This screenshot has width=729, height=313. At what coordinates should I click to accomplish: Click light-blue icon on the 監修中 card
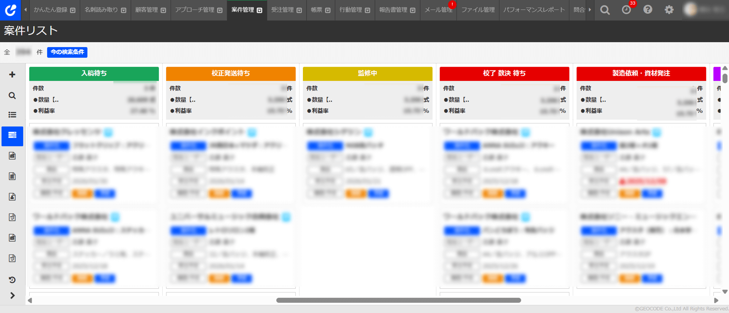368,132
